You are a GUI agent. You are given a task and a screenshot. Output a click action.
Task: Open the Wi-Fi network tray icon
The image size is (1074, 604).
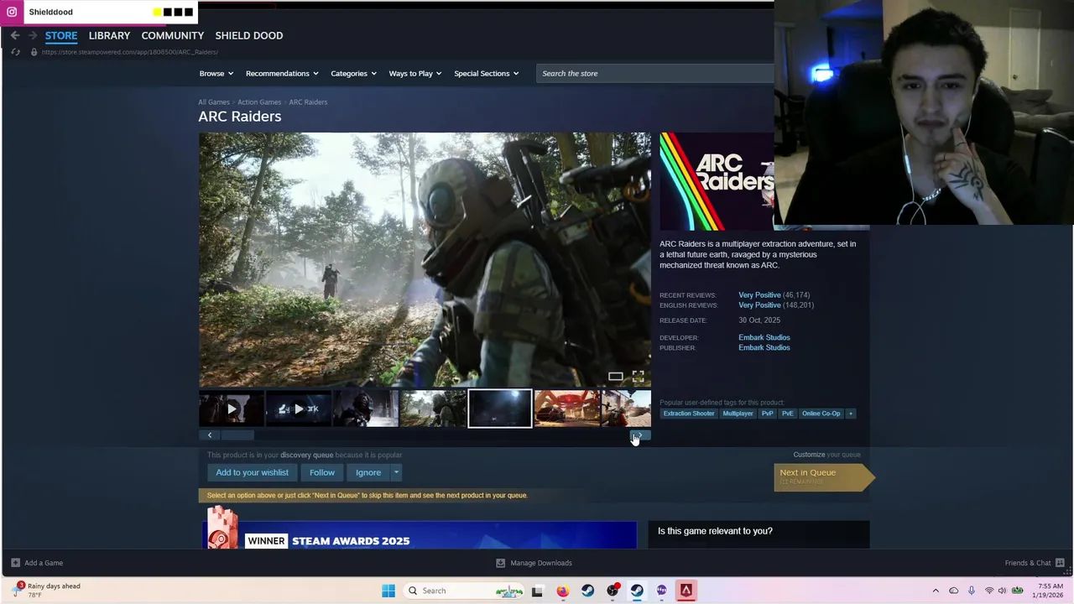point(988,591)
